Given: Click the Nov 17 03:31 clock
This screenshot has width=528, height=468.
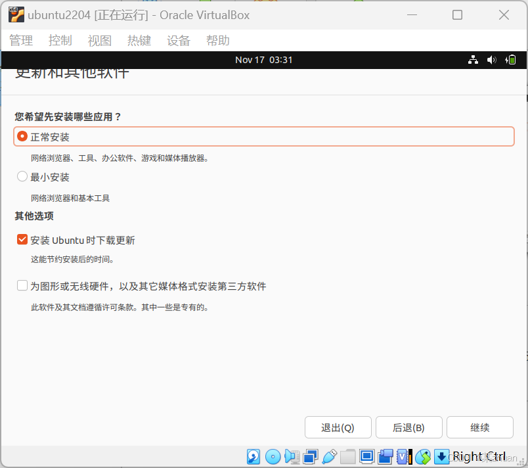Looking at the screenshot, I should 263,60.
